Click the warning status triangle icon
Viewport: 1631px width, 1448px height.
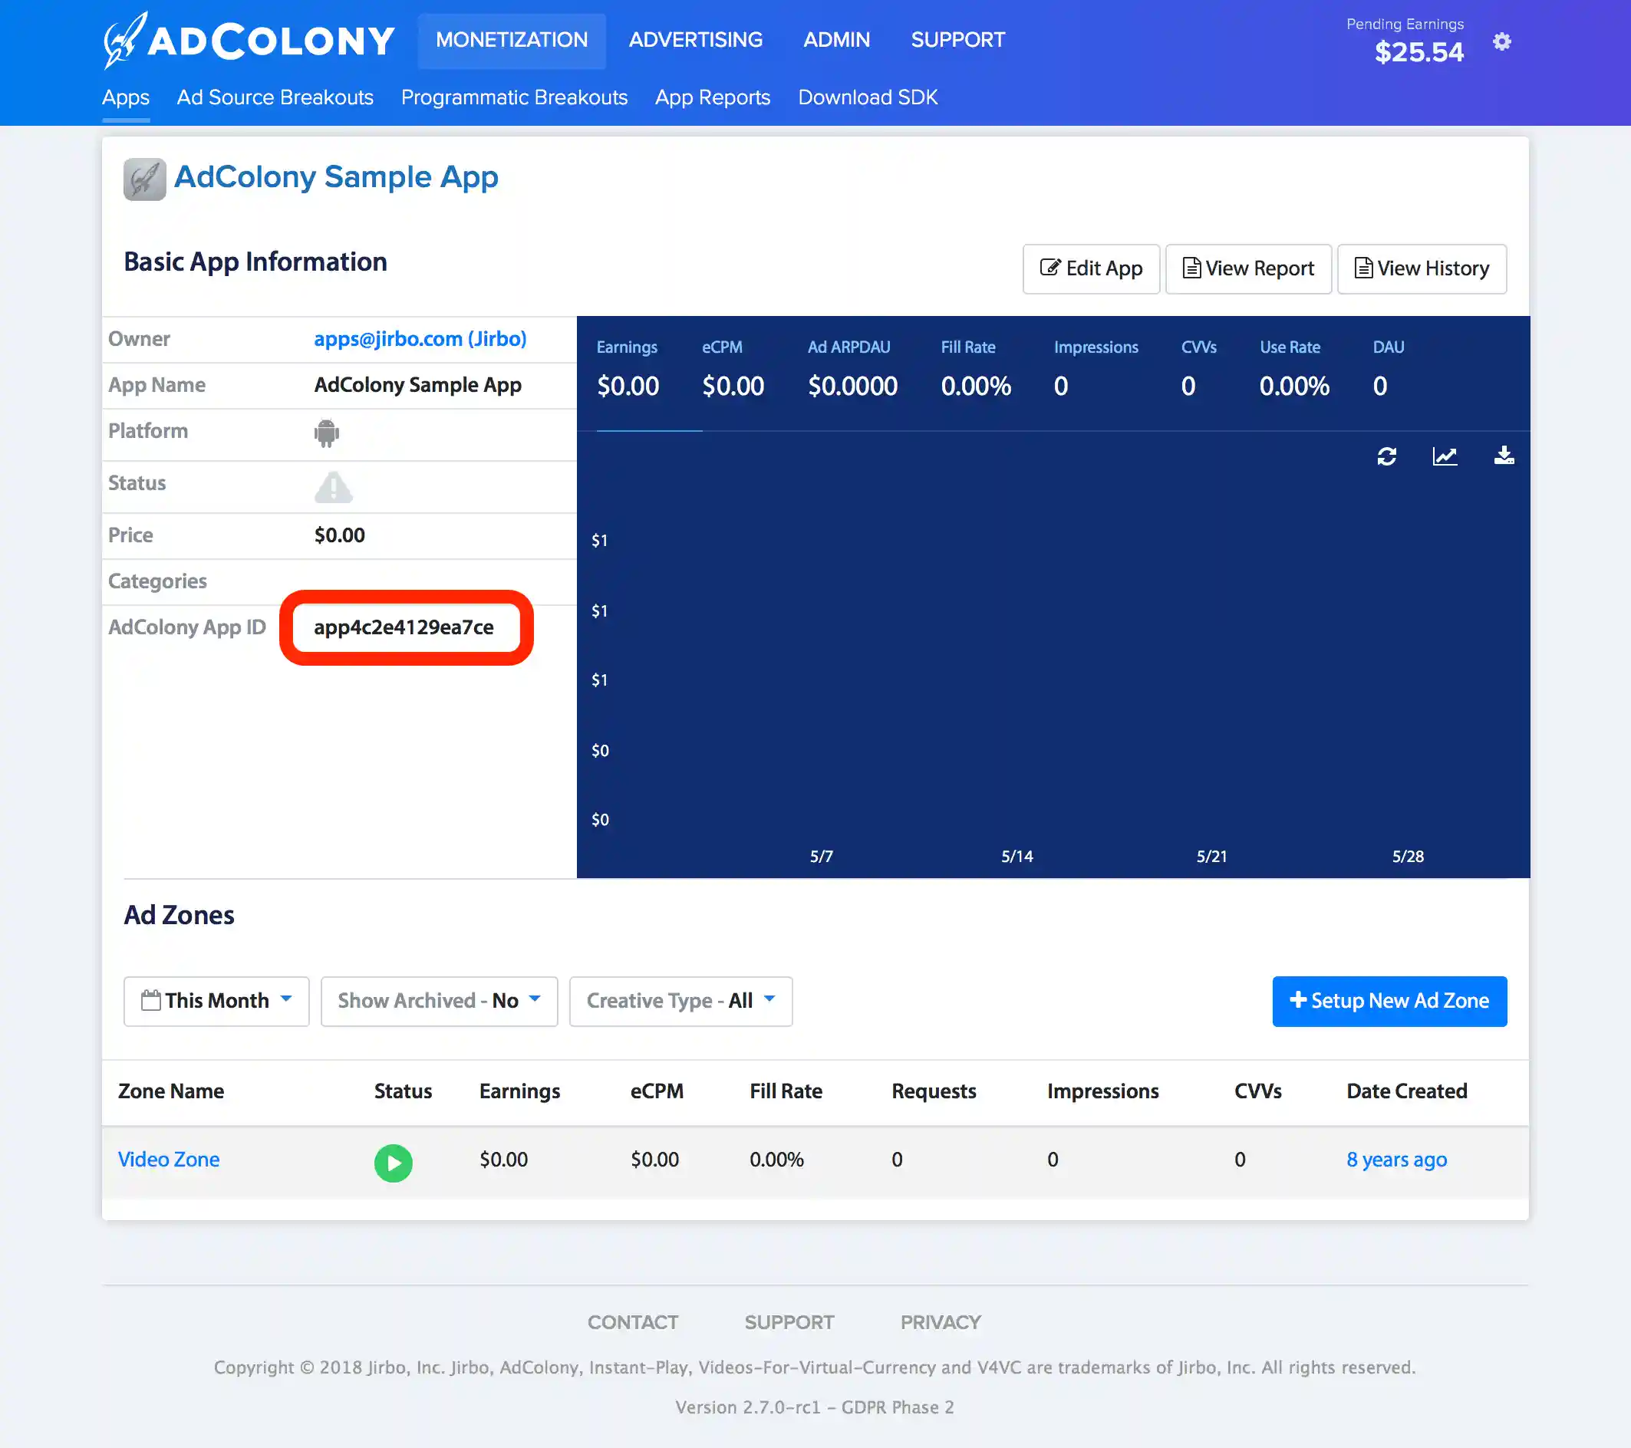click(x=333, y=487)
